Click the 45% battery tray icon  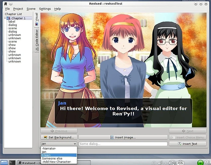click(x=180, y=163)
